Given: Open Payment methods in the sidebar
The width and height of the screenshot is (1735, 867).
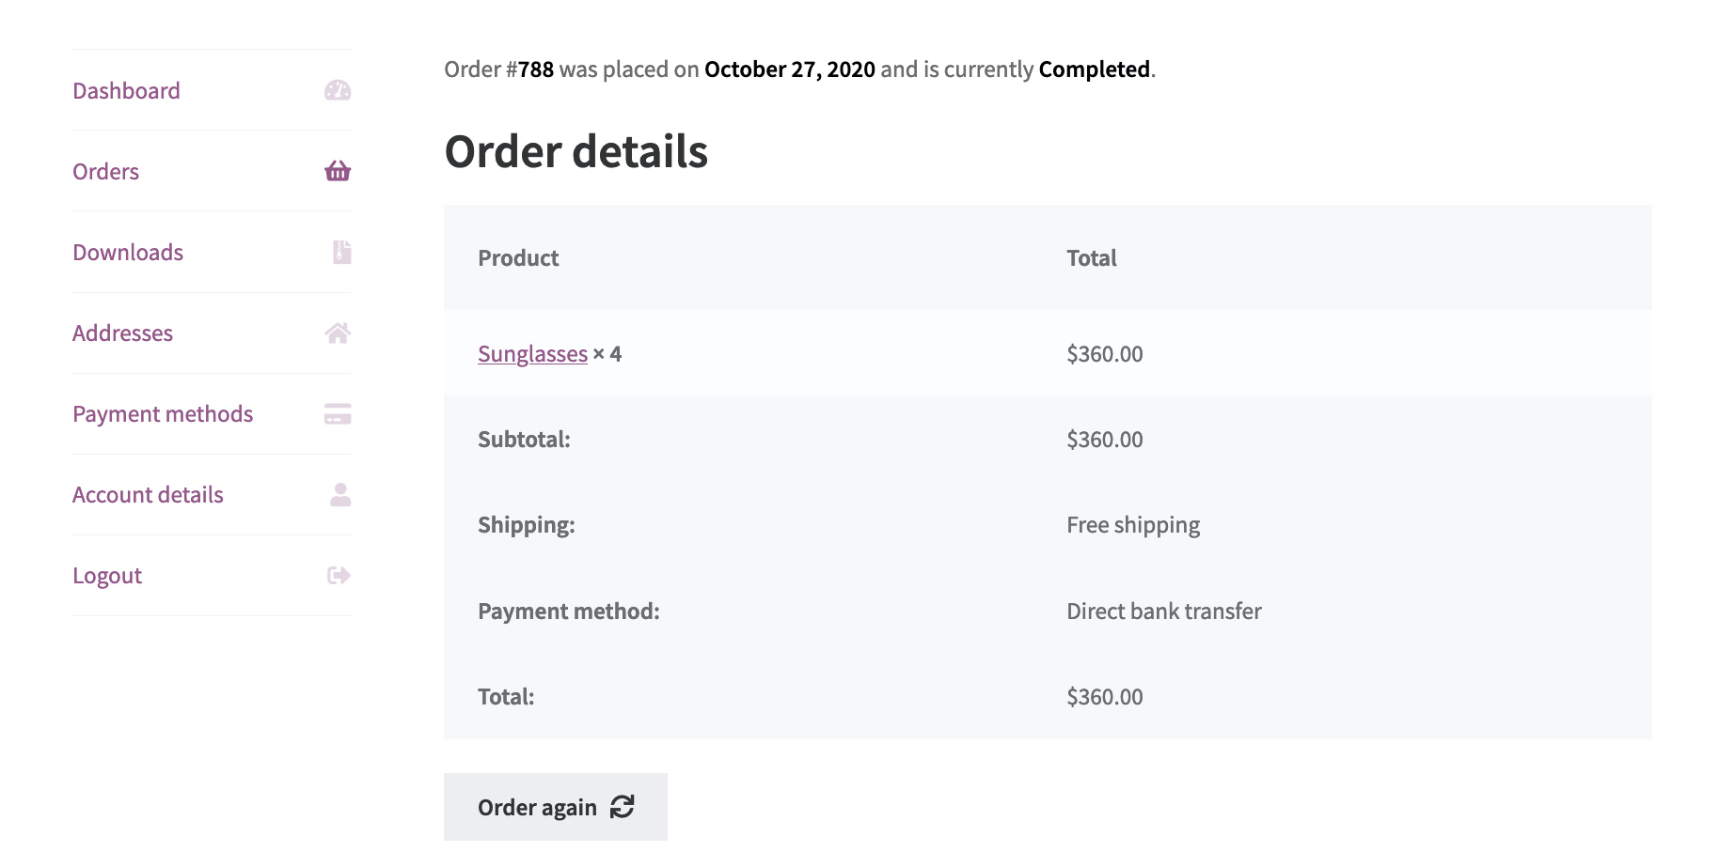Looking at the screenshot, I should [x=163, y=414].
